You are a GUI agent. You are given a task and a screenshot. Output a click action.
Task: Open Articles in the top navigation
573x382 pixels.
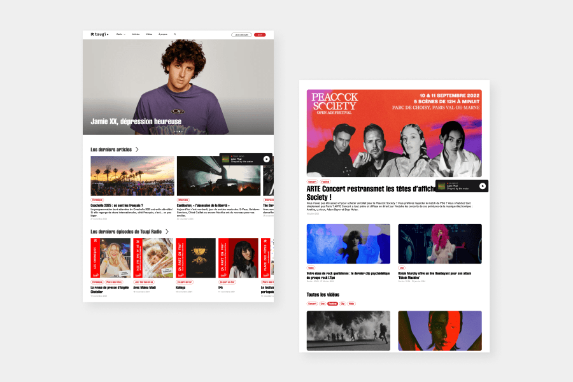[x=136, y=34]
